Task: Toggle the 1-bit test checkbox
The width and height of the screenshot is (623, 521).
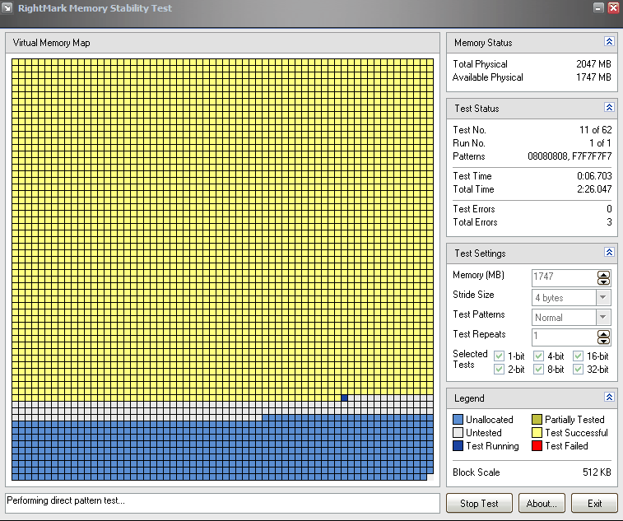Action: pyautogui.click(x=499, y=356)
